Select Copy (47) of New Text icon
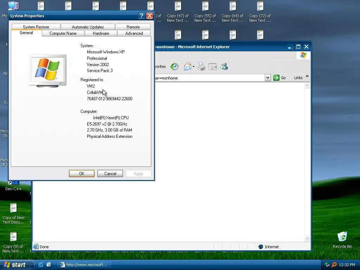This screenshot has width=360, height=270. [178, 12]
